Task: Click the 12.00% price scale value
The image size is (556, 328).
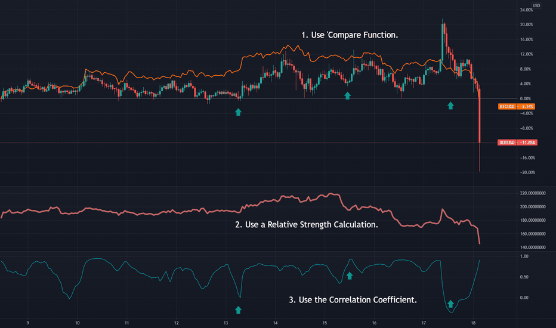Action: [526, 54]
